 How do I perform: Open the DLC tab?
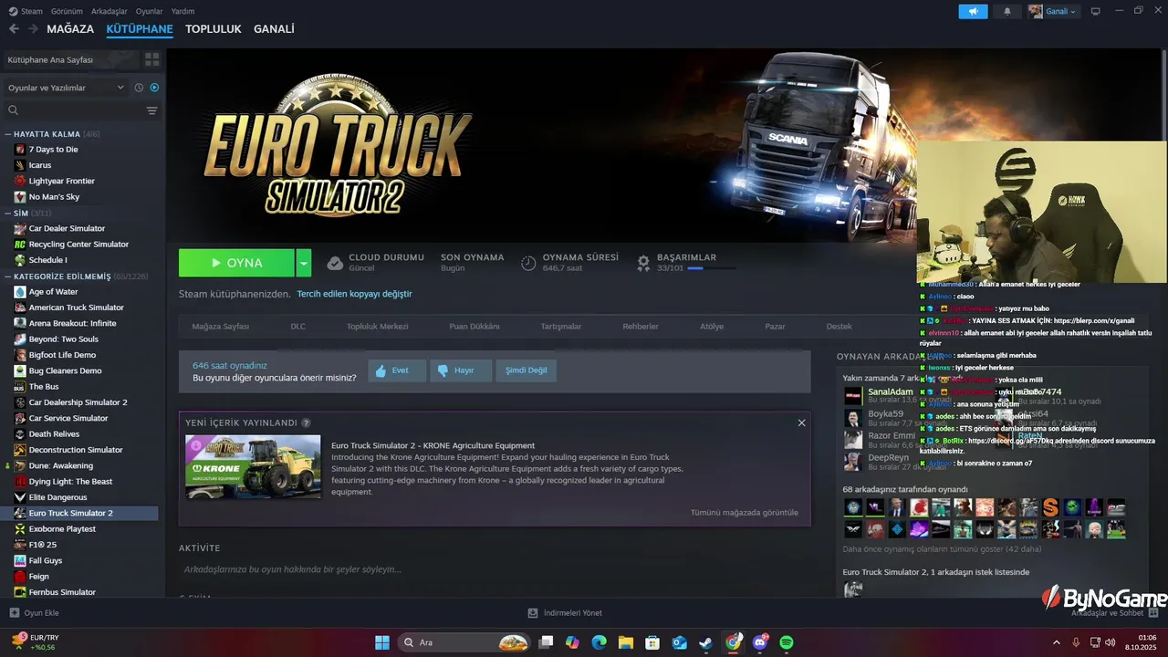(298, 326)
